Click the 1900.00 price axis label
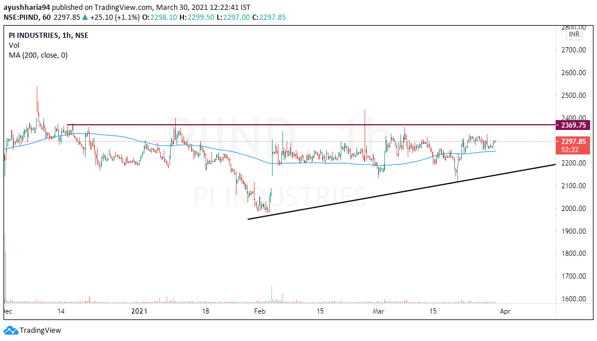This screenshot has height=341, width=597. point(573,231)
